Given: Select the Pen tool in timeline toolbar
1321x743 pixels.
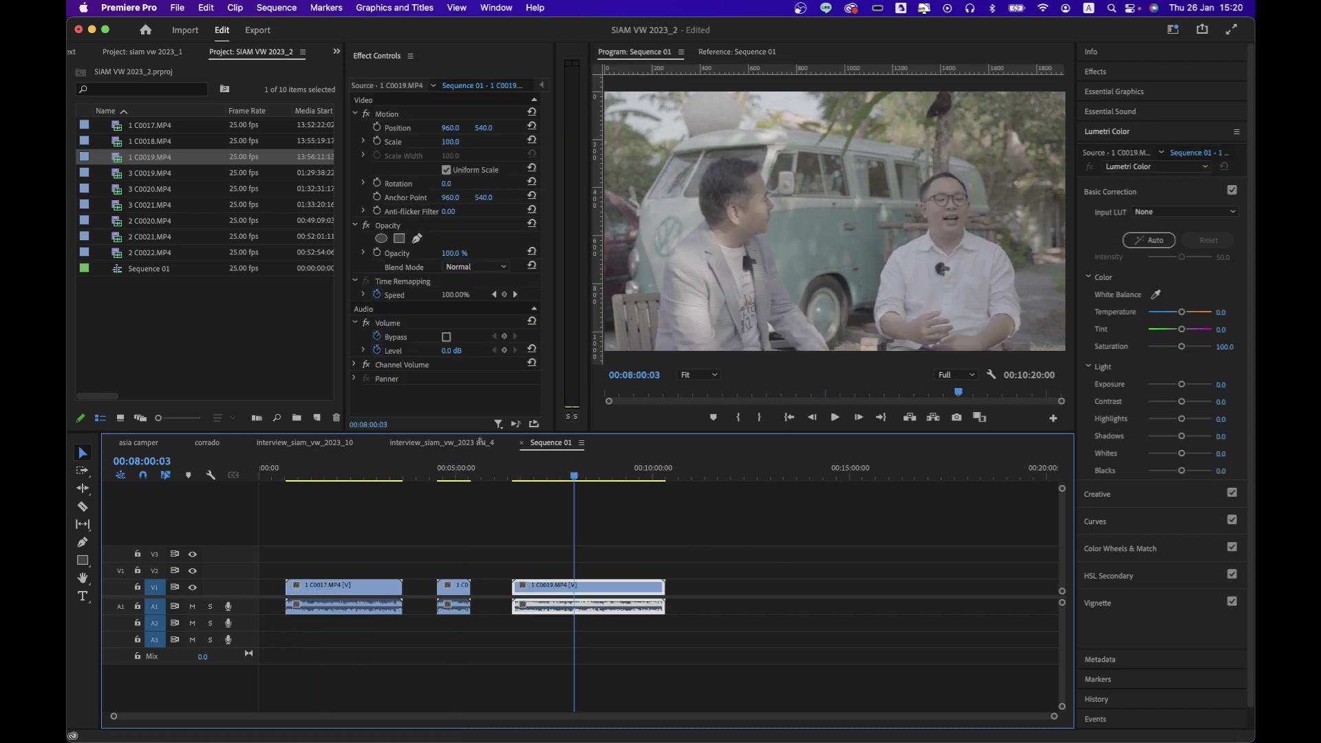Looking at the screenshot, I should pyautogui.click(x=83, y=542).
